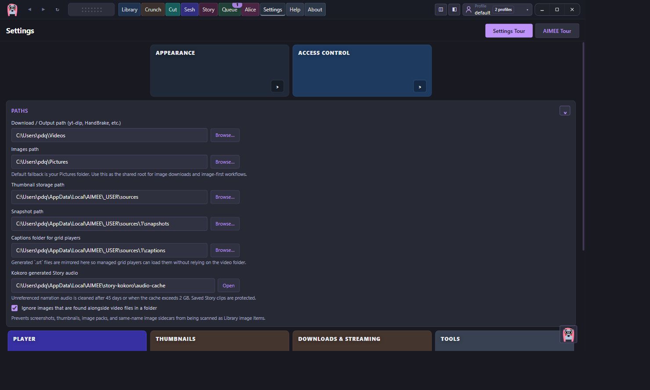Close the AIMEE window
The height and width of the screenshot is (390, 650).
coord(572,10)
